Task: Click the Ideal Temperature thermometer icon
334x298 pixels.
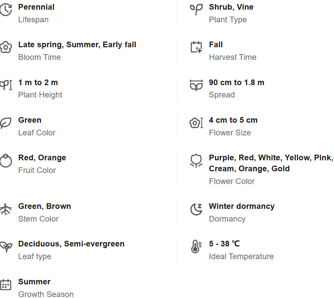Action: tap(196, 247)
